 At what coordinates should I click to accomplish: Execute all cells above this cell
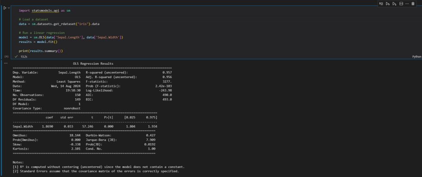click(x=388, y=4)
